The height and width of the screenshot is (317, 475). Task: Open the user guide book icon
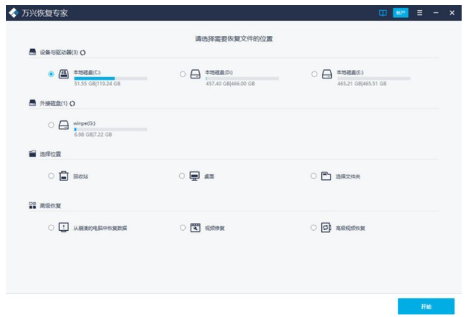pos(383,13)
